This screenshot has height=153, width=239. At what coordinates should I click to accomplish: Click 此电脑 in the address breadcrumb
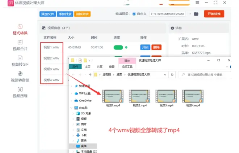pos(107,74)
